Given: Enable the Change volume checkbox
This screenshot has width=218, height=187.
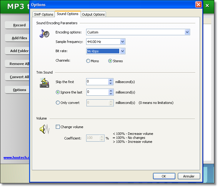Looking at the screenshot, I should (58, 127).
